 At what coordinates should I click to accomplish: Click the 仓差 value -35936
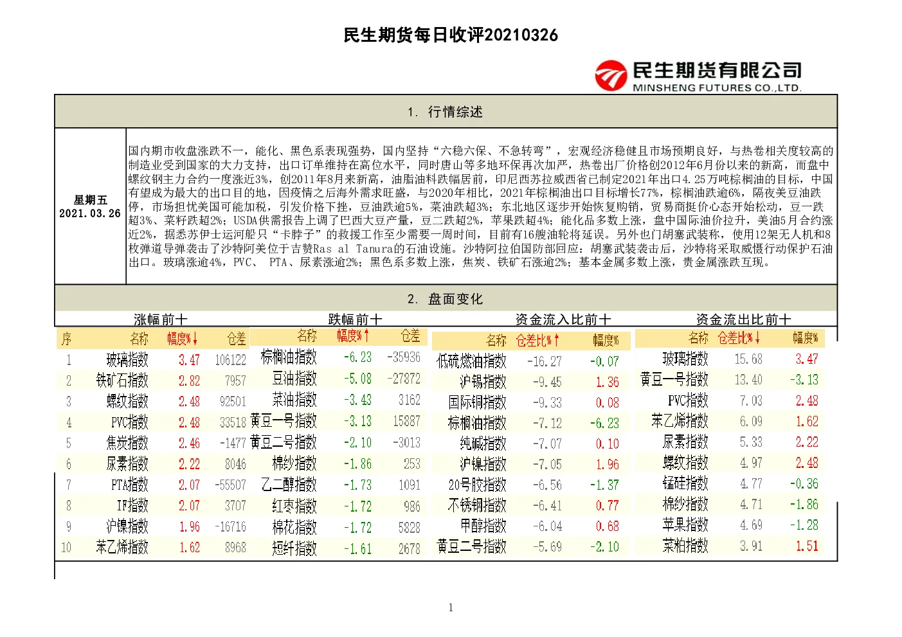tap(404, 357)
